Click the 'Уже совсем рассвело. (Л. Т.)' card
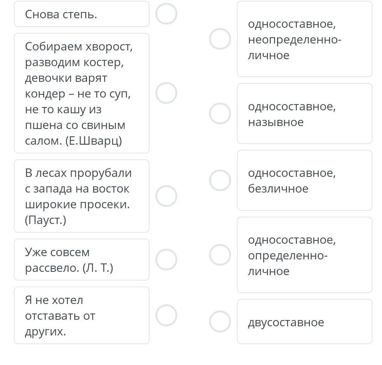Viewport: 382px width, 365px height. point(82,260)
